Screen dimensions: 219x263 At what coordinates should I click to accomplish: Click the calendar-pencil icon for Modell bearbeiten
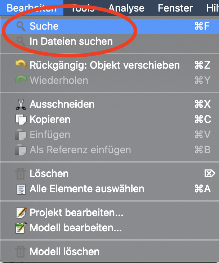[21, 228]
